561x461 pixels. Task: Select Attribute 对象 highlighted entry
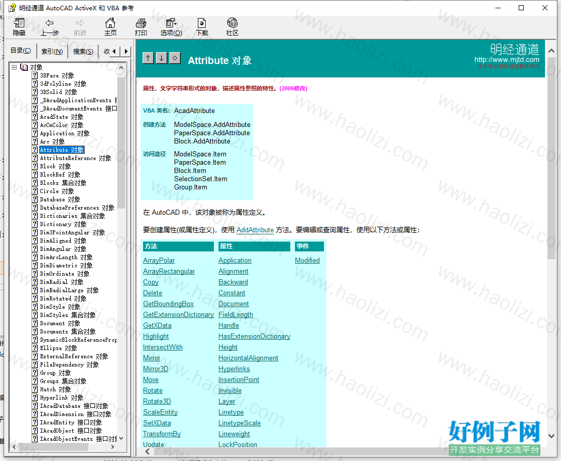click(62, 150)
